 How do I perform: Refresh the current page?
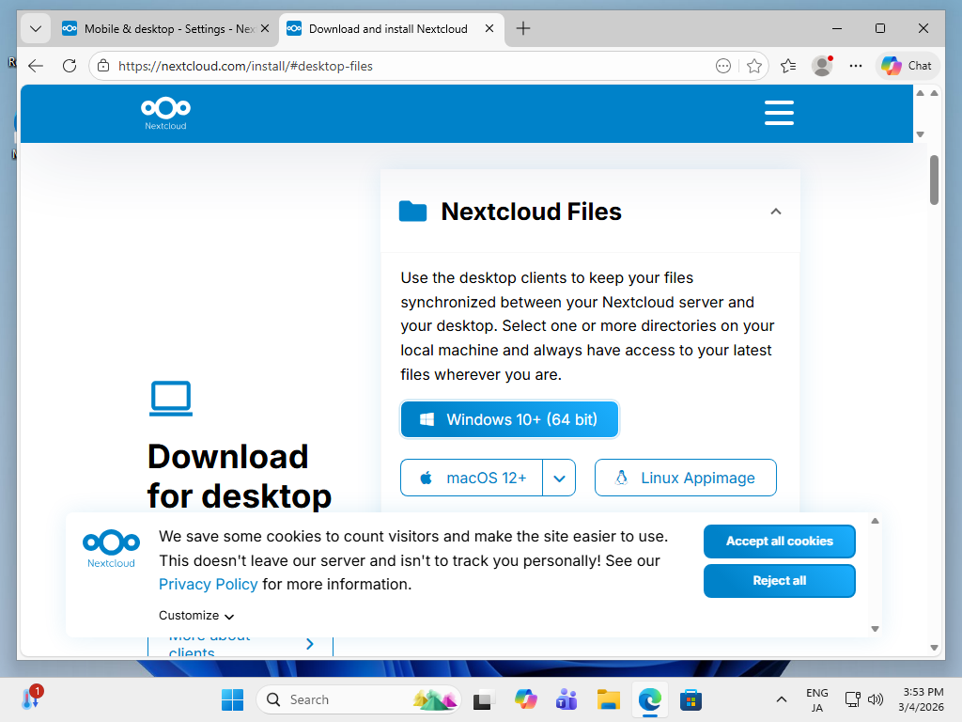(x=70, y=66)
